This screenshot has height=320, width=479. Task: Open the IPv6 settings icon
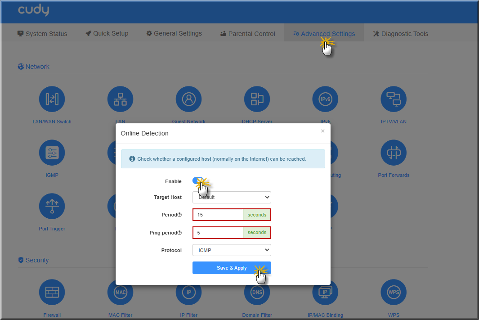tap(325, 99)
